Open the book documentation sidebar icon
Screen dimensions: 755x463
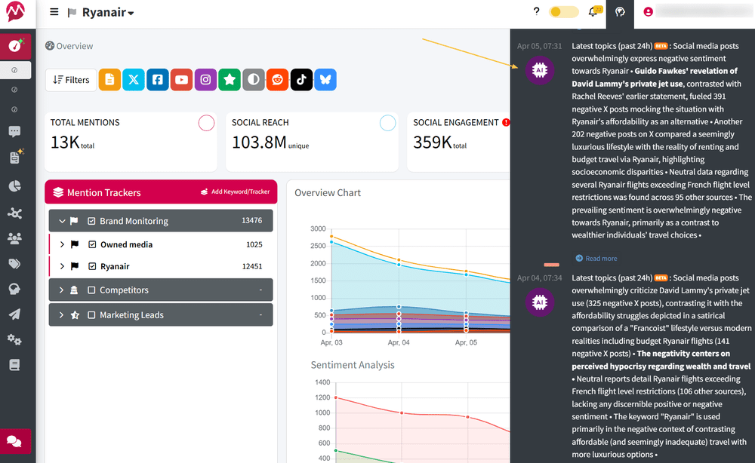point(14,366)
